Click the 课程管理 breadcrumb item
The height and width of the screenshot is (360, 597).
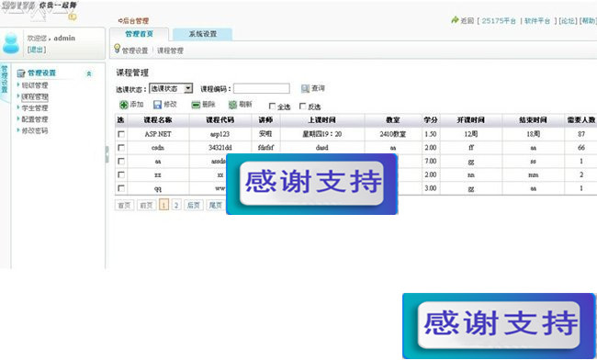[x=170, y=51]
